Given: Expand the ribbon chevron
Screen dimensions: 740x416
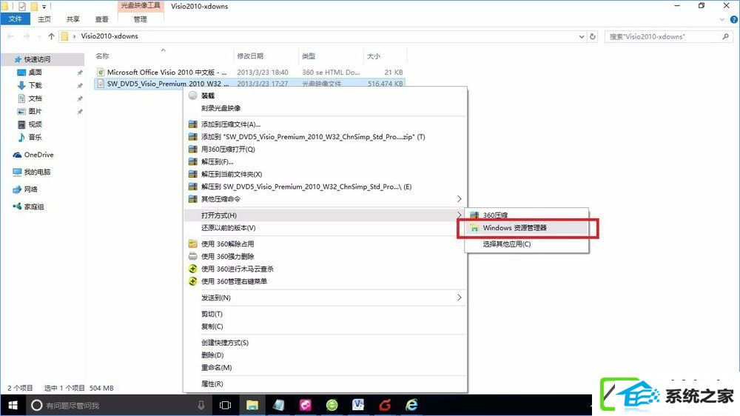Looking at the screenshot, I should point(721,19).
